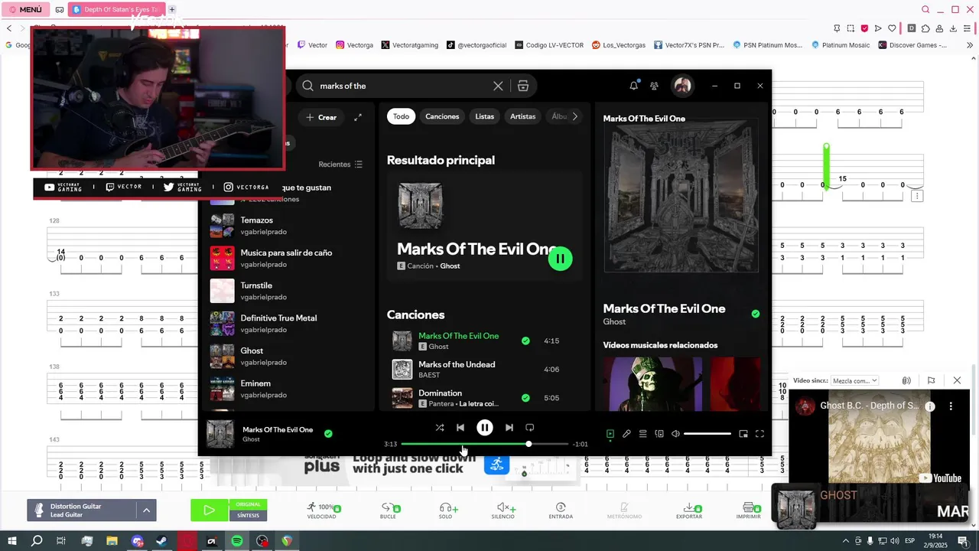Toggle saved check for Marks Of The Evil One row

coord(525,341)
